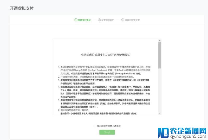This screenshot has width=208, height=140.
Task: Click clause 6 你所应得的最终款项计算方法
Action: point(74,110)
